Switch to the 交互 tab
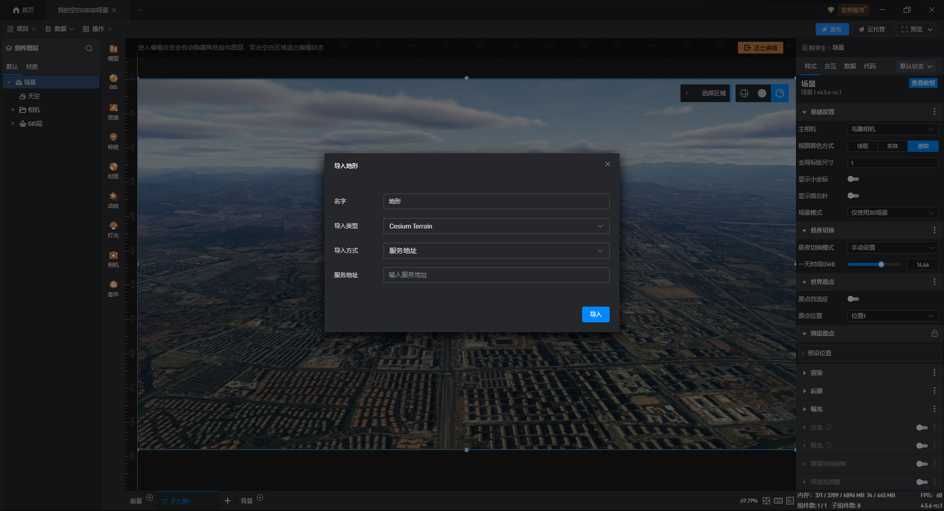 click(830, 66)
